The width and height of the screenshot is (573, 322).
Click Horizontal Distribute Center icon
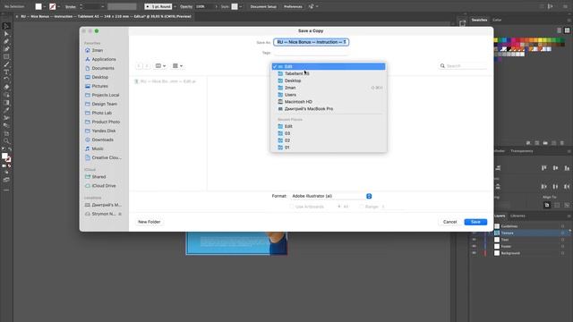point(555,187)
